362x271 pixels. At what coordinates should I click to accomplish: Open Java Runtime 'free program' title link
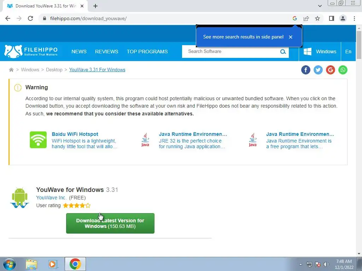pyautogui.click(x=300, y=134)
